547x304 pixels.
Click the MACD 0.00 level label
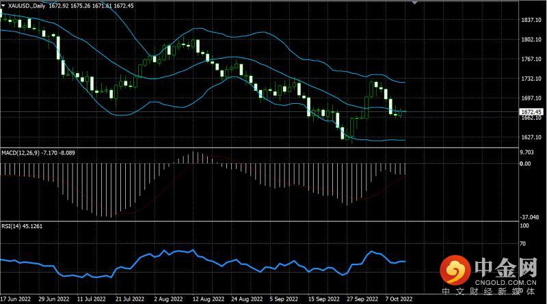tap(527, 164)
